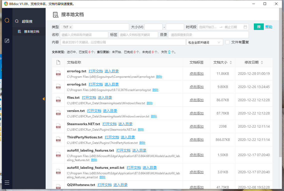Viewport: 284px width, 191px height.
Task: Click the calendar icon in date range
Action: pyautogui.click(x=245, y=27)
